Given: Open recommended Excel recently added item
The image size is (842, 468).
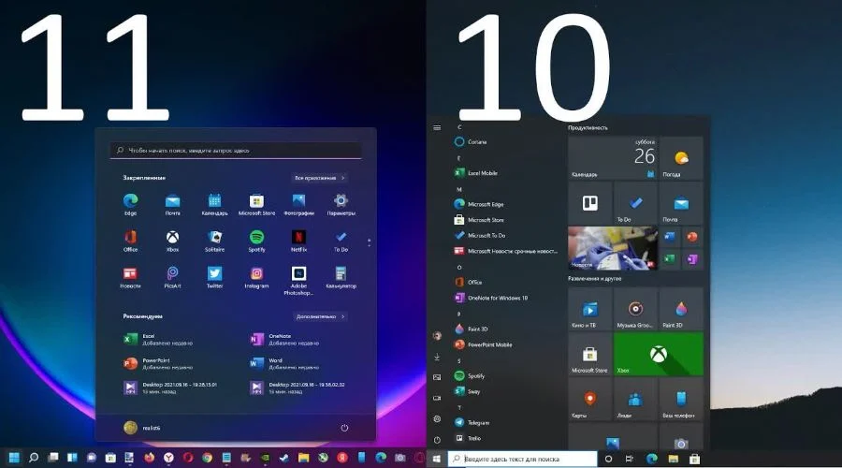Looking at the screenshot, I should coord(158,339).
